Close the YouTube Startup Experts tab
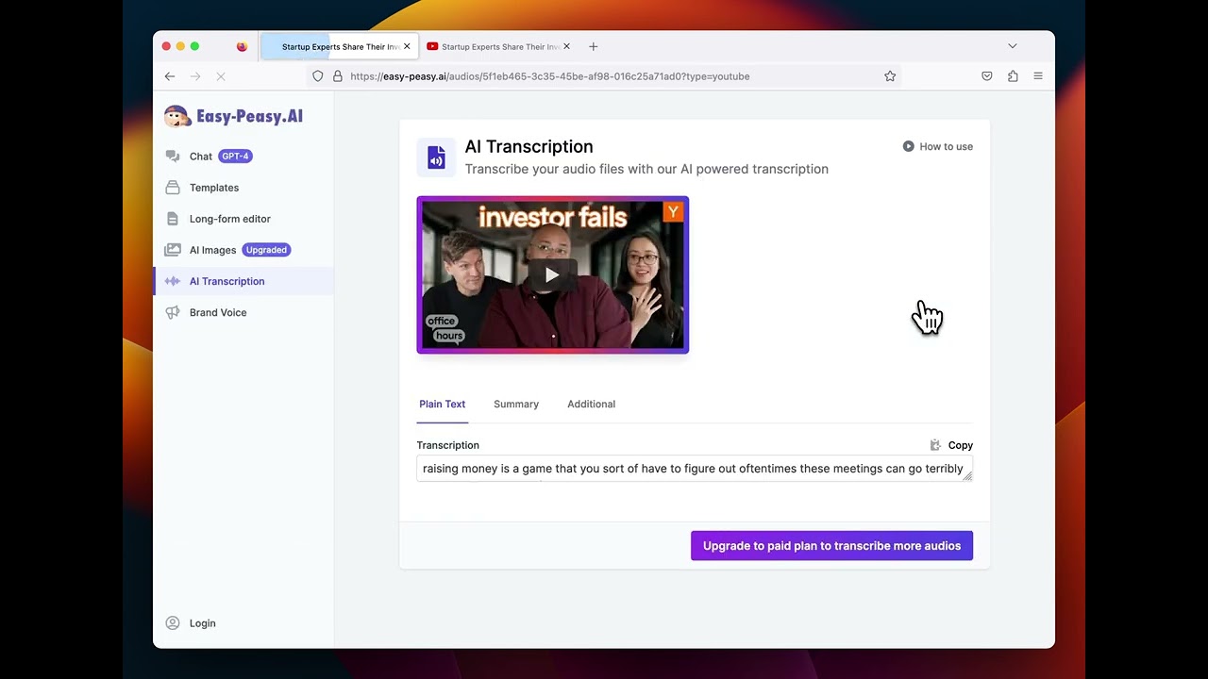The width and height of the screenshot is (1208, 679). point(566,46)
